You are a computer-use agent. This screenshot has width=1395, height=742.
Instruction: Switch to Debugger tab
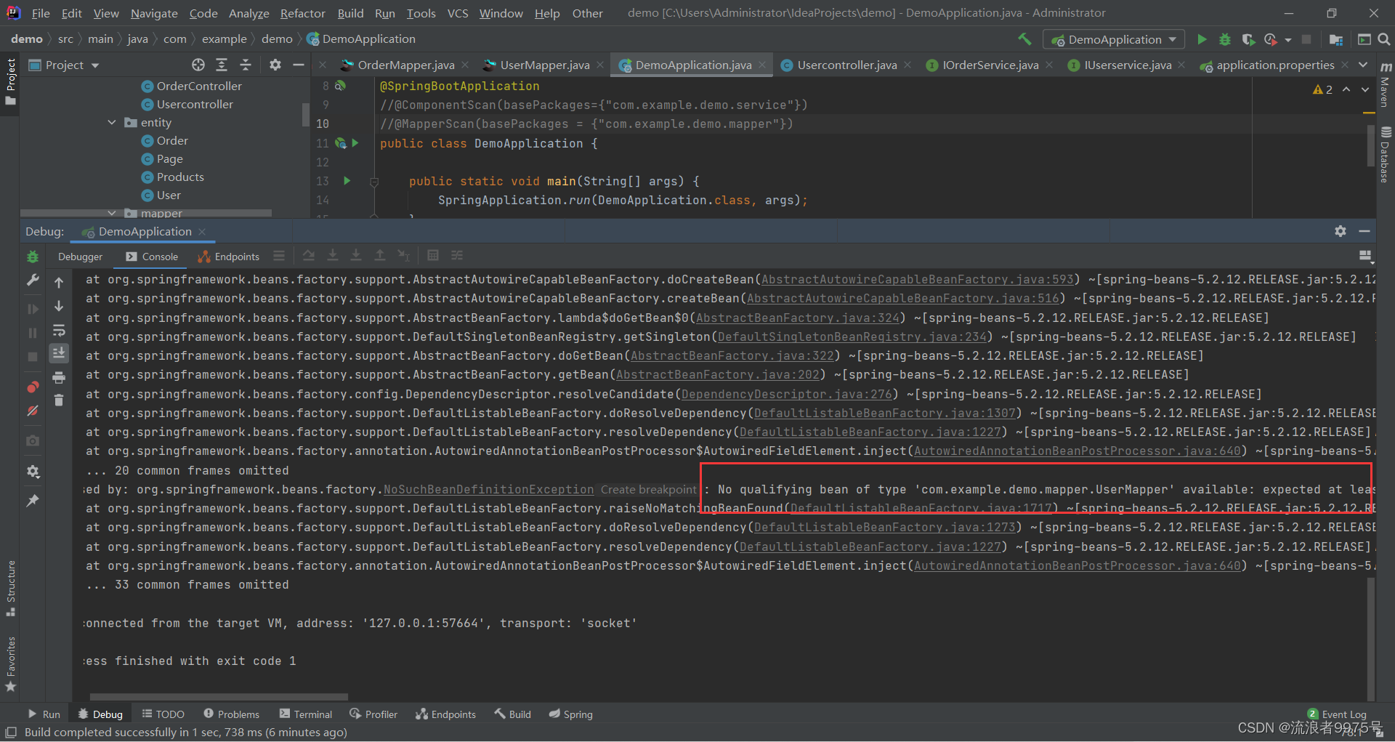tap(80, 257)
